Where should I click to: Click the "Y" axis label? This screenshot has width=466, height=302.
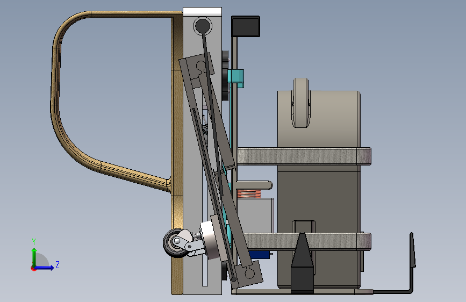click(x=34, y=241)
